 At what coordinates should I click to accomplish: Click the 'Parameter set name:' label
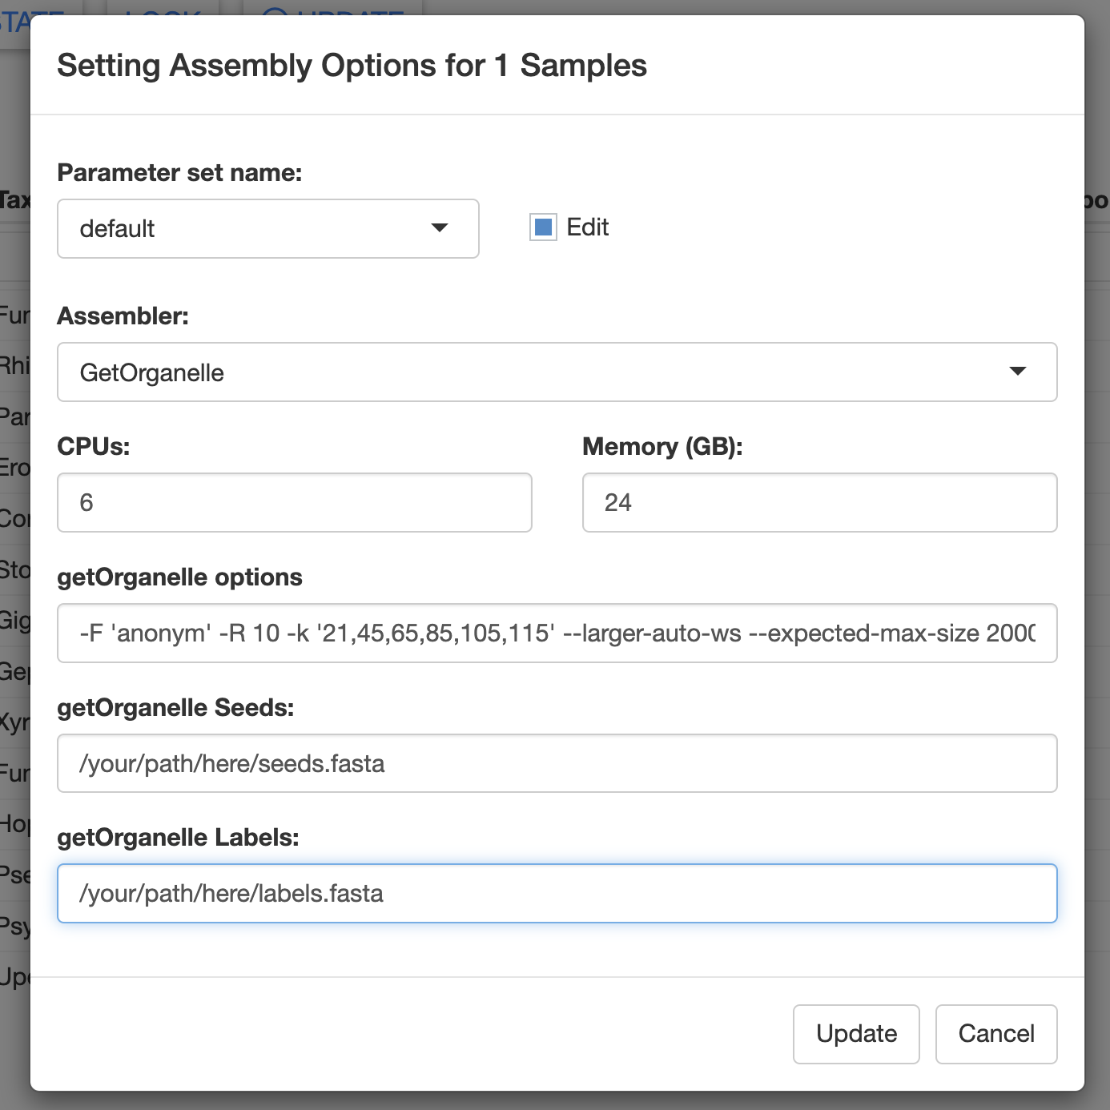pyautogui.click(x=180, y=173)
